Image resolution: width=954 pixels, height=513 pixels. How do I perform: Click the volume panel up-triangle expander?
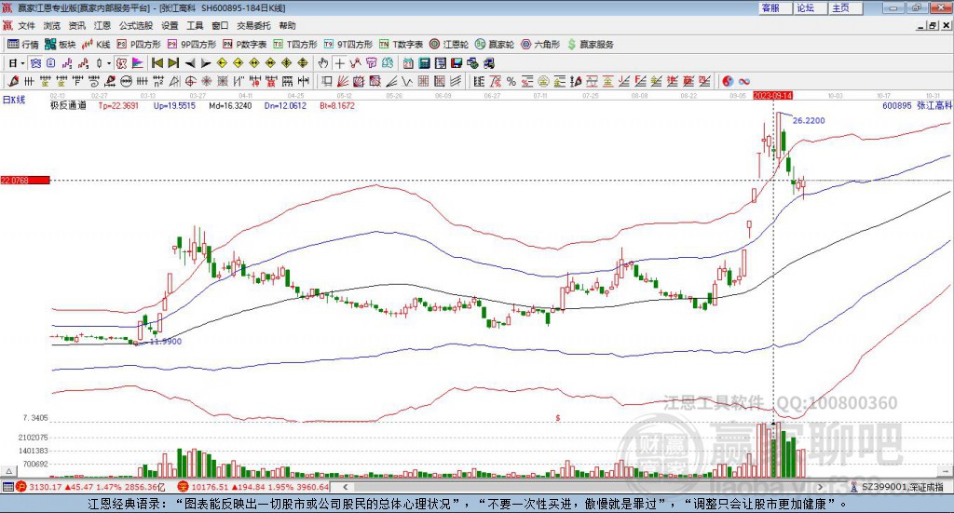(x=9, y=471)
